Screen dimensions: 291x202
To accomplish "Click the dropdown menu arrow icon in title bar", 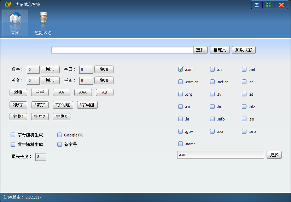I will tap(257, 5).
